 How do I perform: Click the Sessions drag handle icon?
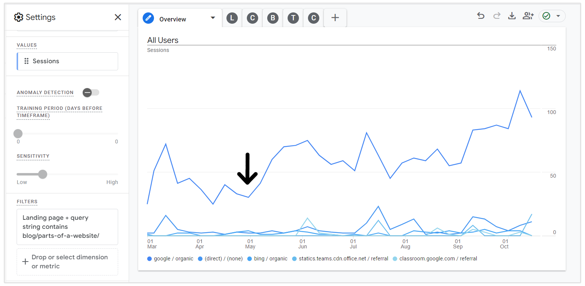[26, 61]
